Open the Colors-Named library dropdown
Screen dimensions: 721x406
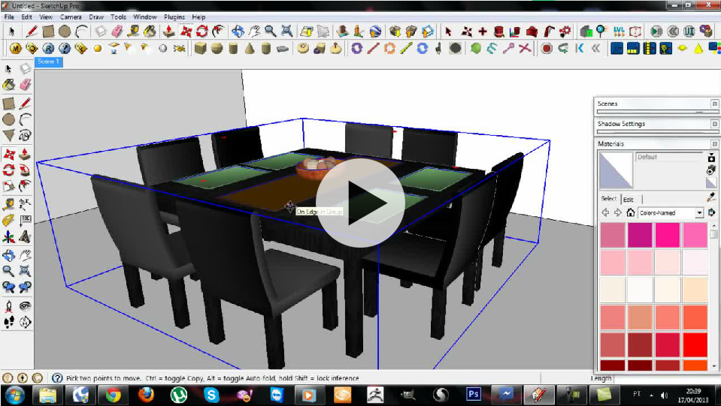point(699,213)
